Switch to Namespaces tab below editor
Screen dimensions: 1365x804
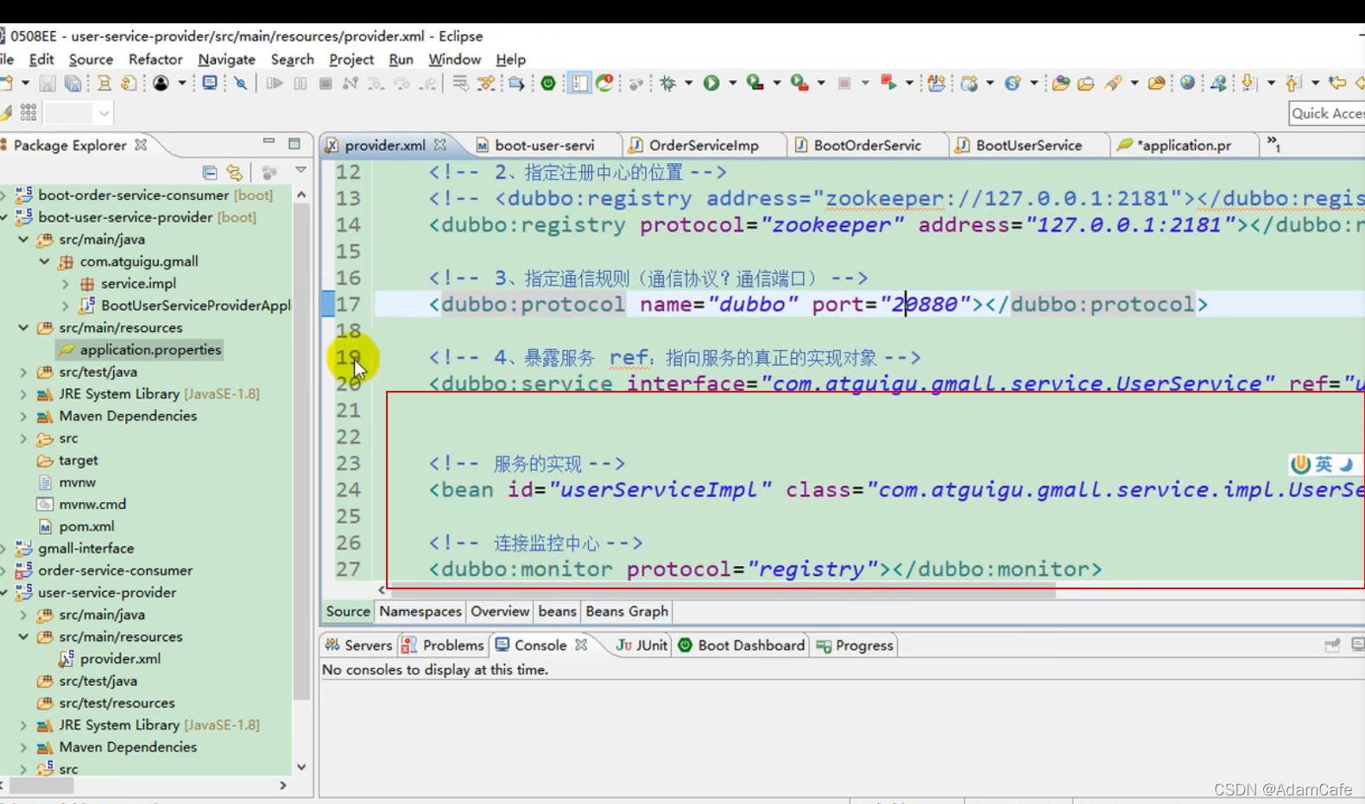click(x=420, y=611)
